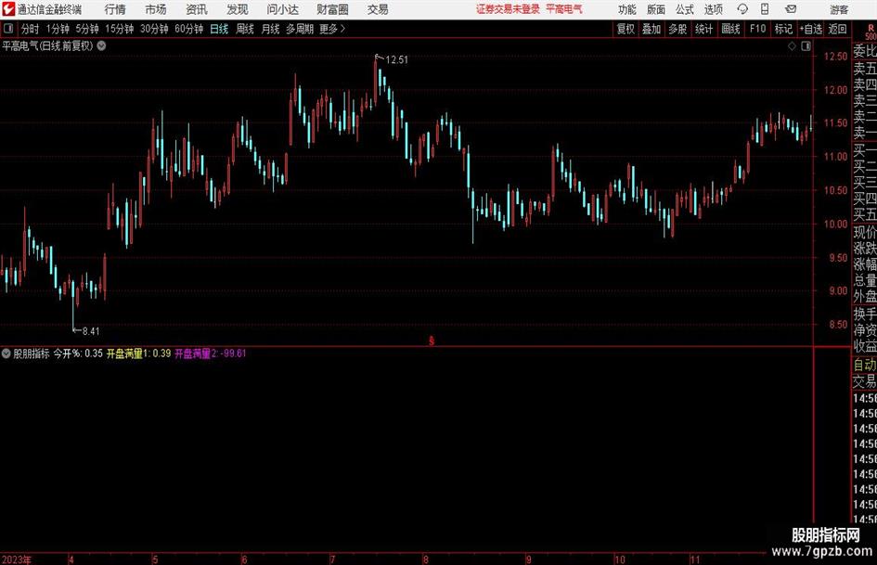The height and width of the screenshot is (565, 877).
Task: Switch to 60分钟 period tab
Action: [x=188, y=29]
